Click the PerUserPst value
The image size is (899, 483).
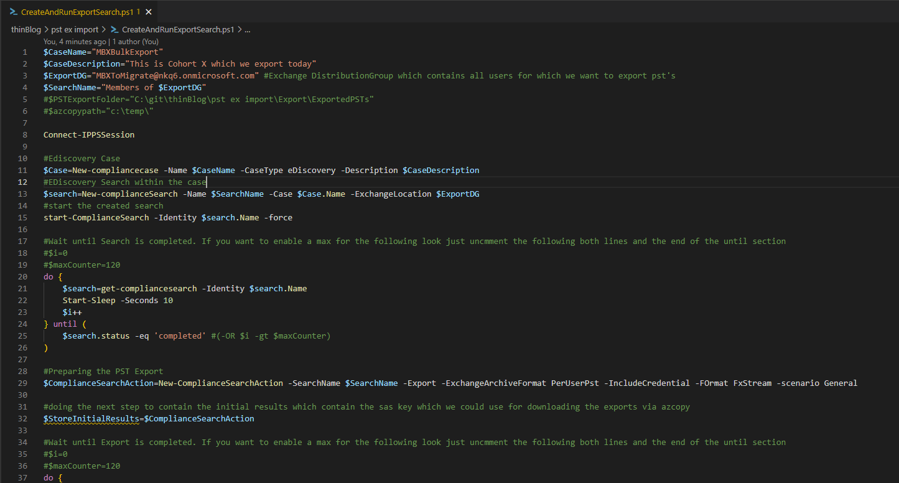tap(575, 383)
